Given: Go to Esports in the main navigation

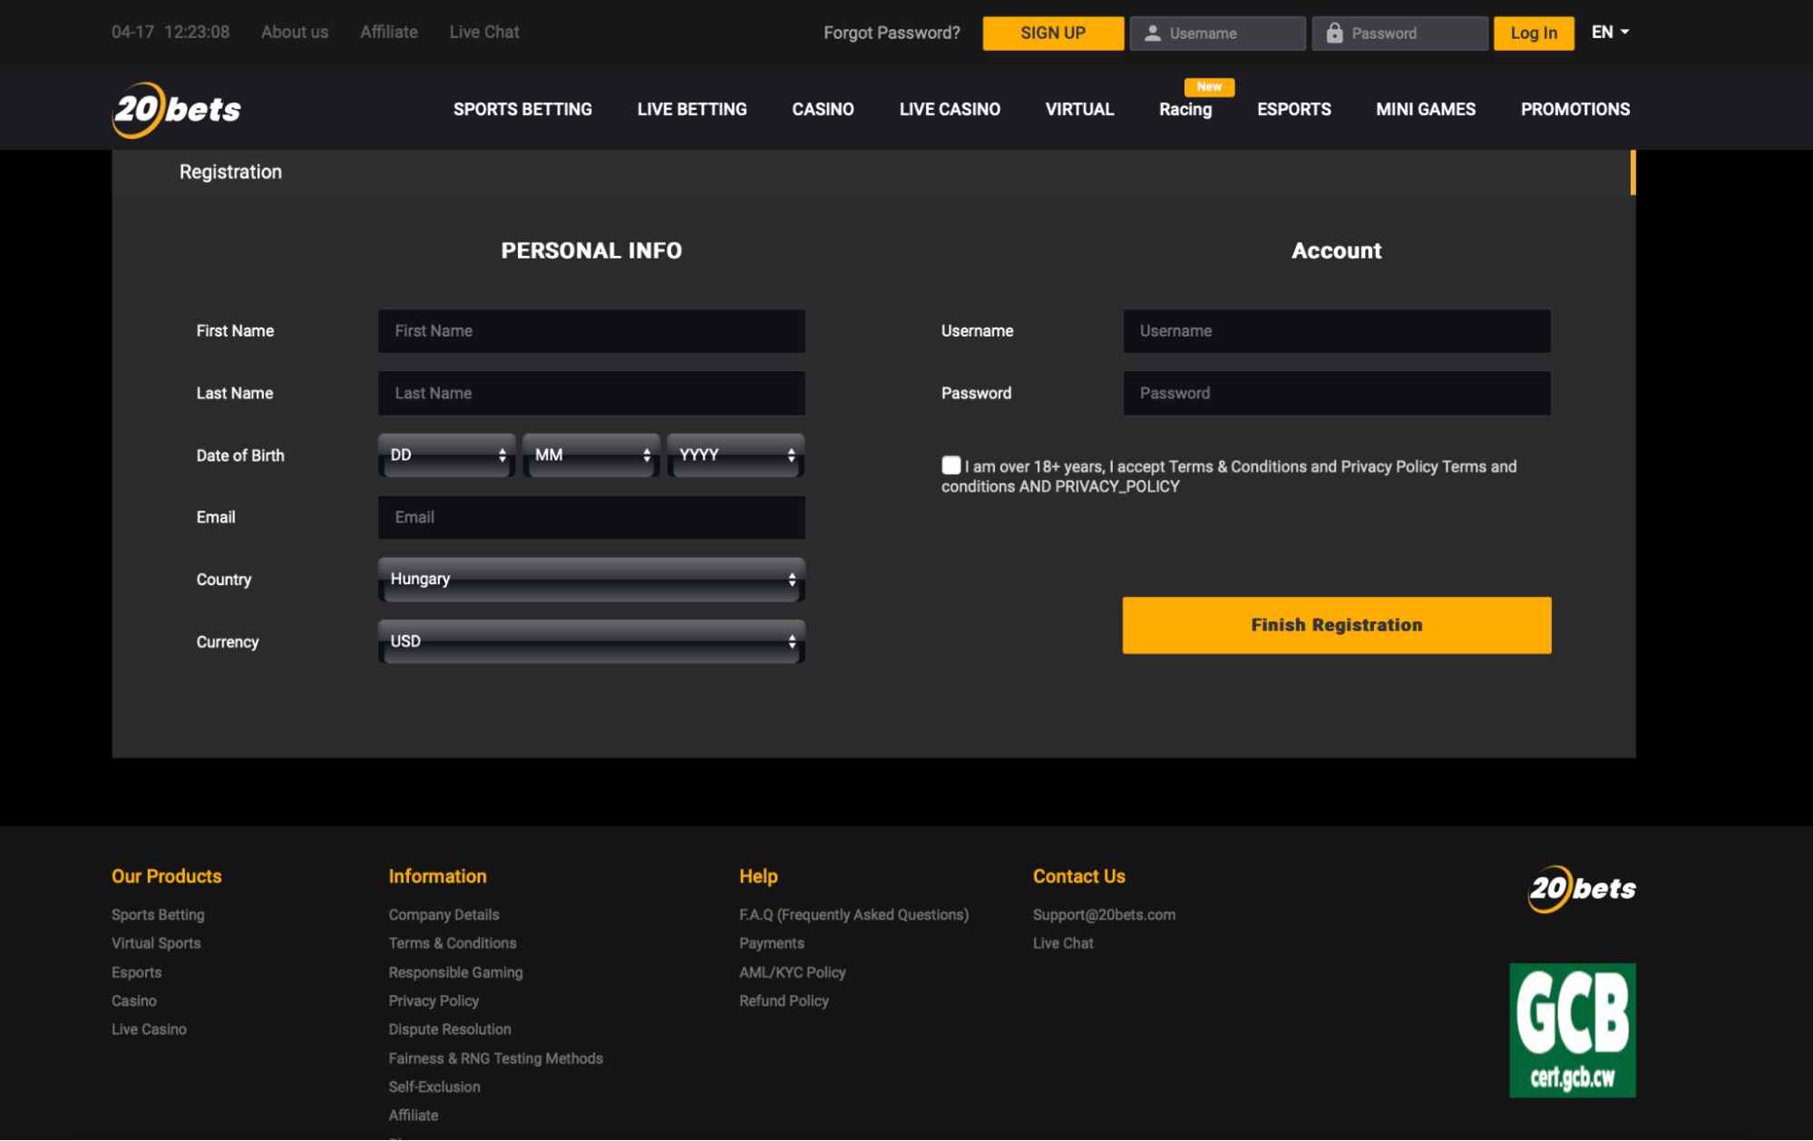Looking at the screenshot, I should click(x=1294, y=110).
